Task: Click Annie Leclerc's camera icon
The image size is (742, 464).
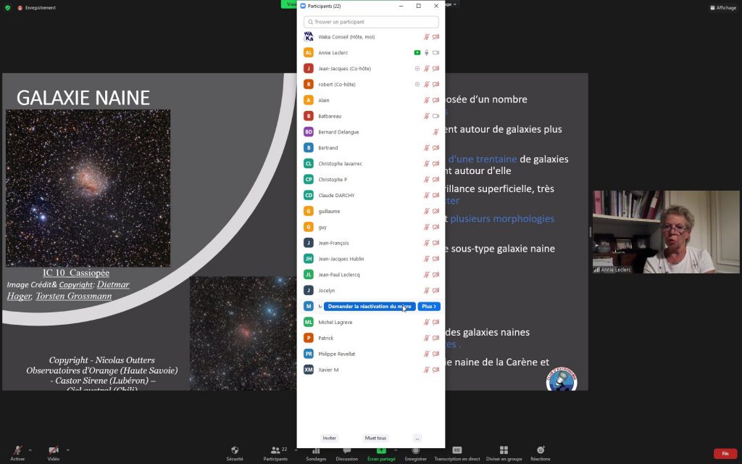Action: pos(435,52)
